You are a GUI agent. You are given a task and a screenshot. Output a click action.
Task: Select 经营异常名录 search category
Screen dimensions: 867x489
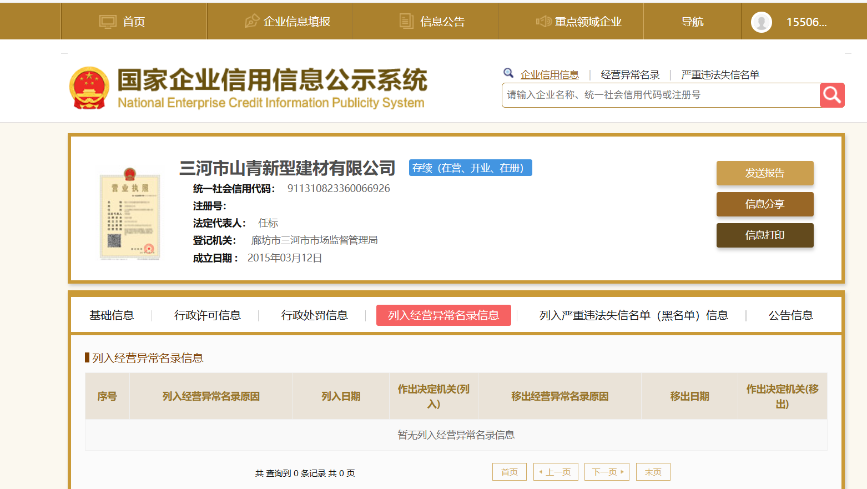coord(630,74)
